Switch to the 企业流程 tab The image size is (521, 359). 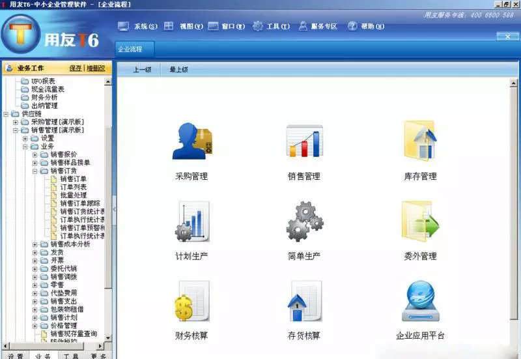point(134,50)
